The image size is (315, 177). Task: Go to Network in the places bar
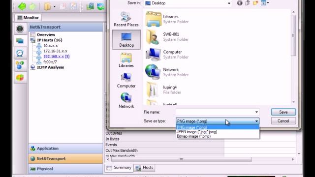click(x=126, y=100)
